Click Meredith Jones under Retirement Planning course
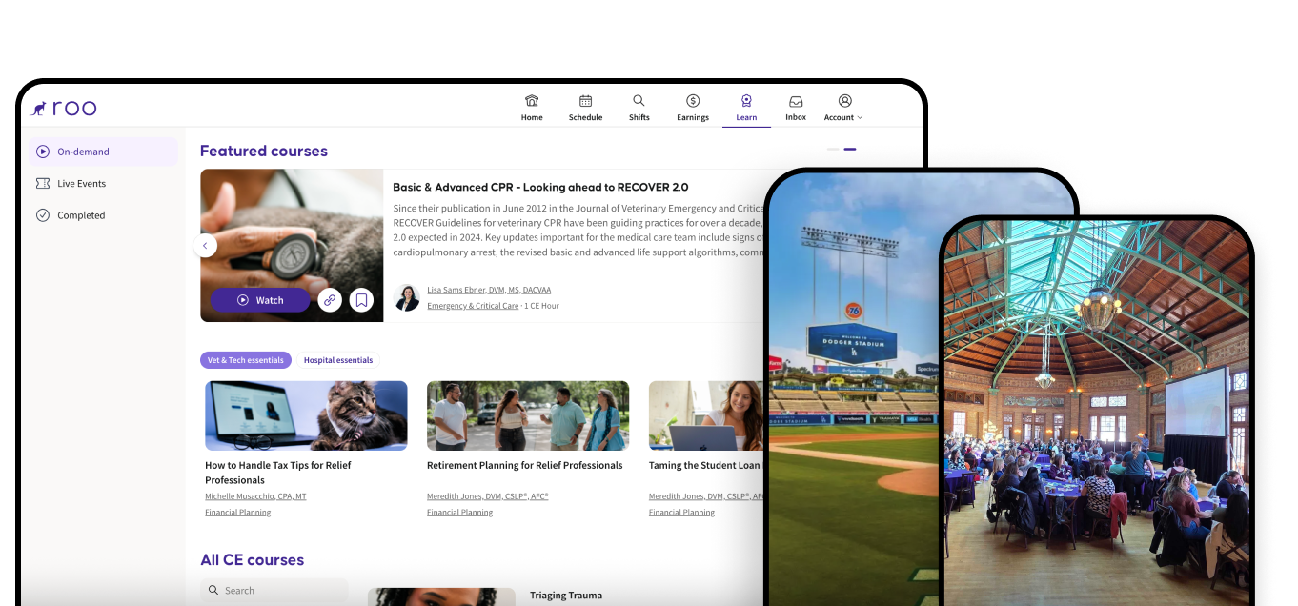 (488, 496)
